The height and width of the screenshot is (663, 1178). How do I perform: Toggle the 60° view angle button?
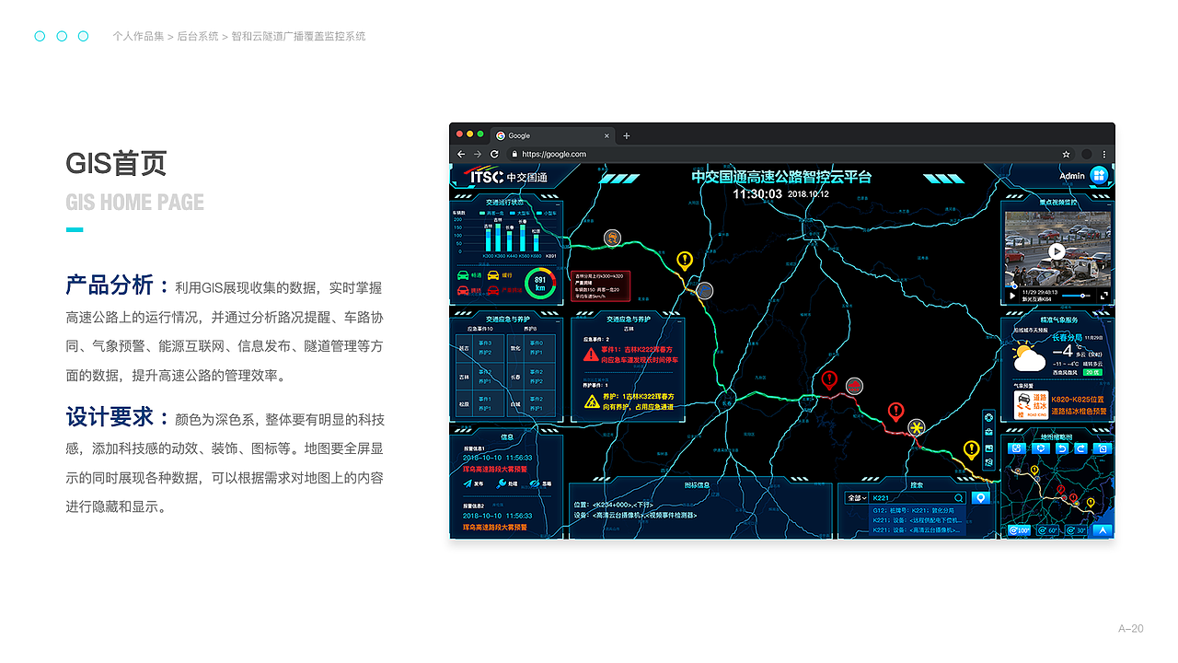pos(1048,530)
